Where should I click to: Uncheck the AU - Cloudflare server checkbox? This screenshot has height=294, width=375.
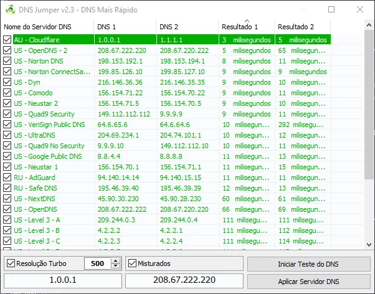[7, 39]
